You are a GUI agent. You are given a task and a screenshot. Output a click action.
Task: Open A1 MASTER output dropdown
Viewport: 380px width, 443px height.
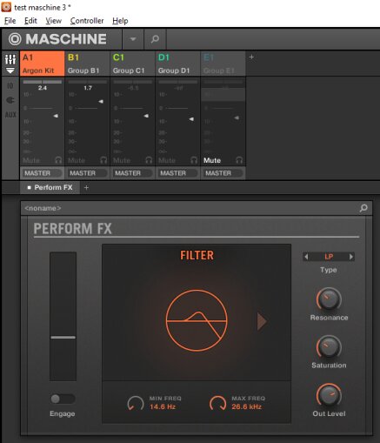(x=43, y=173)
